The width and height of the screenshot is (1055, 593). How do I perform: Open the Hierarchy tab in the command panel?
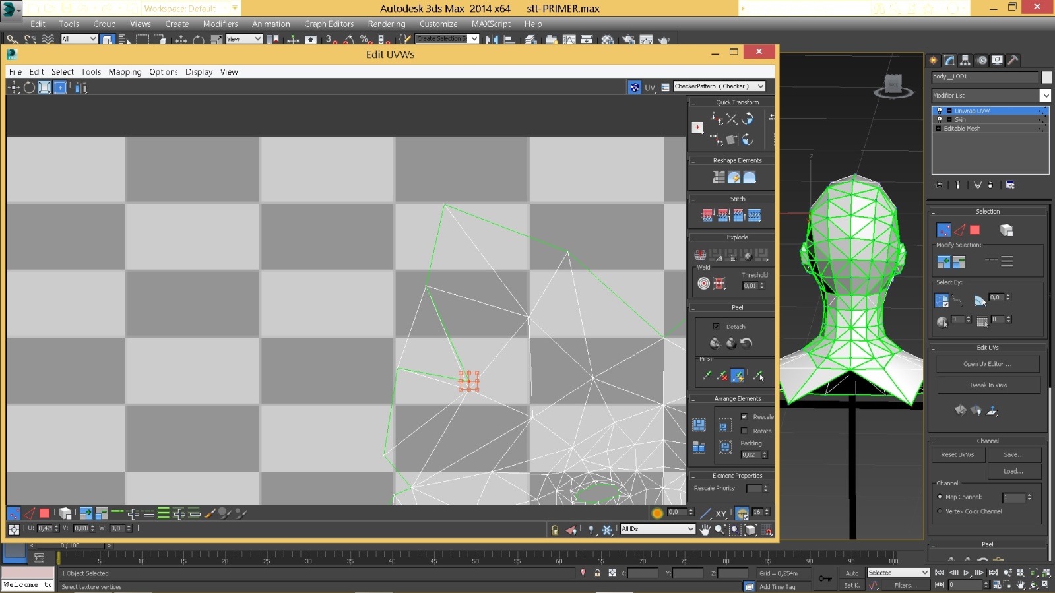click(965, 60)
